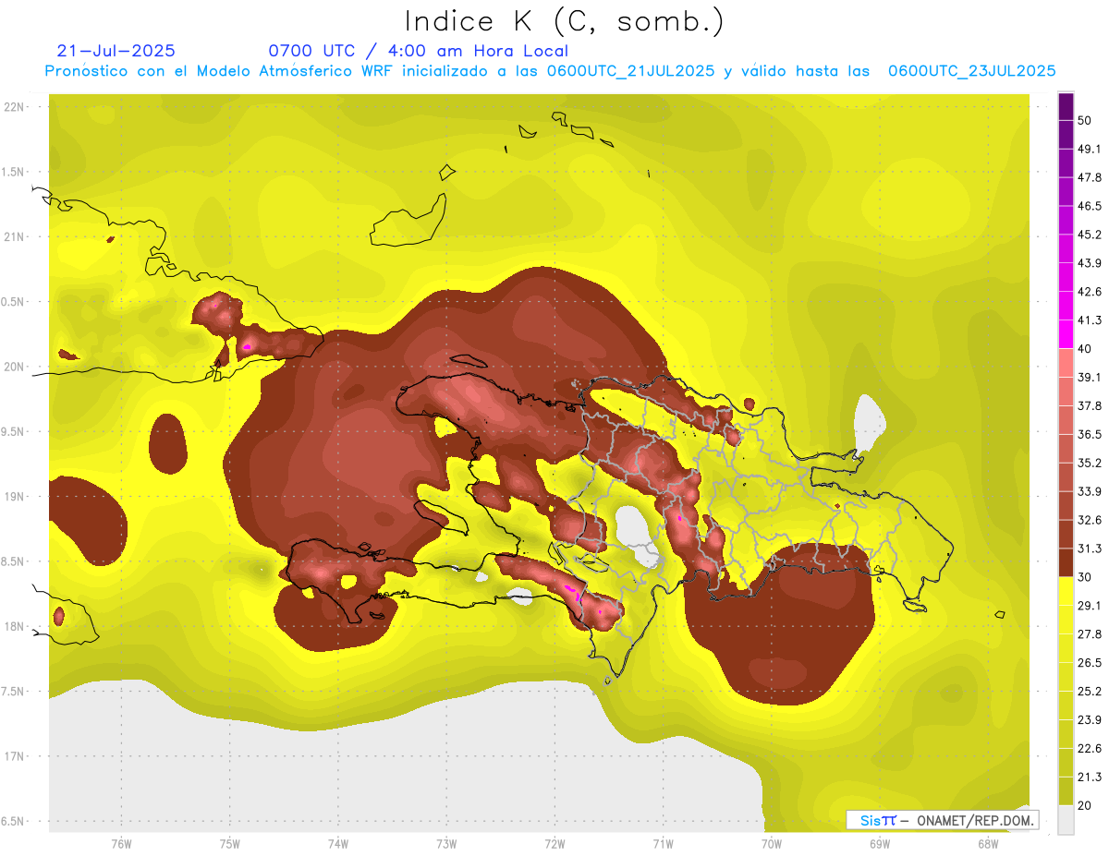The height and width of the screenshot is (856, 1109).
Task: Click the "40" color scale value
Action: click(1086, 348)
